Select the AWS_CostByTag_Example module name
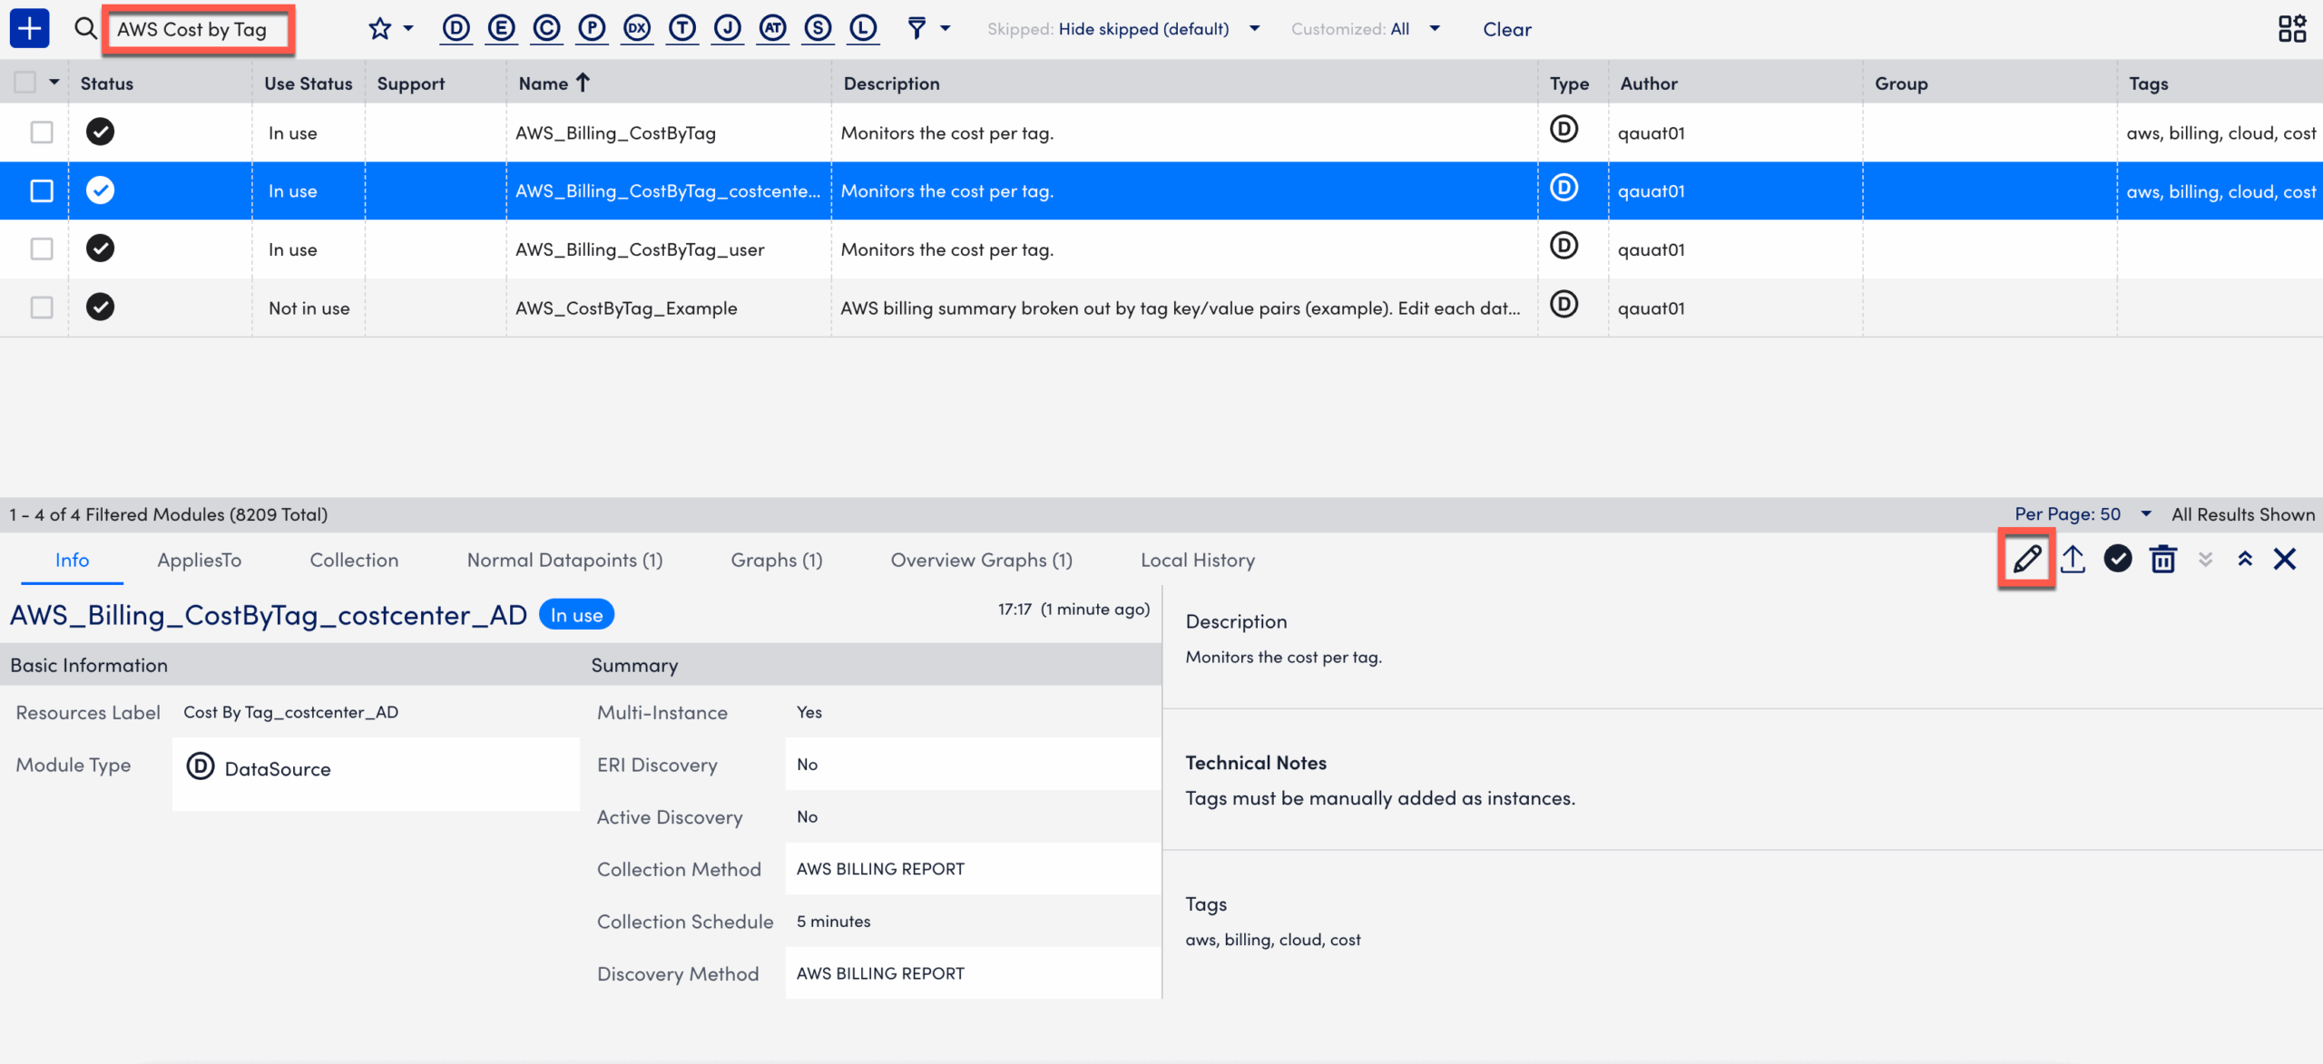The width and height of the screenshot is (2323, 1064). (626, 308)
